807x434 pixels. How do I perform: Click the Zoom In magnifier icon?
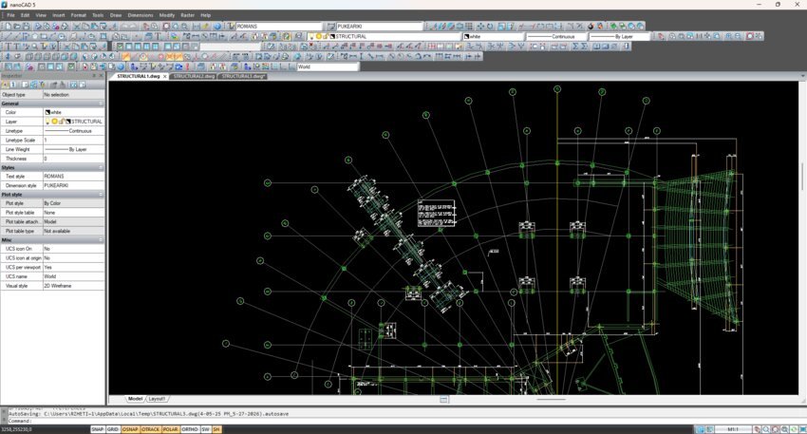point(728,36)
